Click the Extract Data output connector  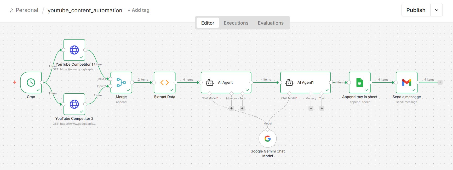tap(176, 82)
